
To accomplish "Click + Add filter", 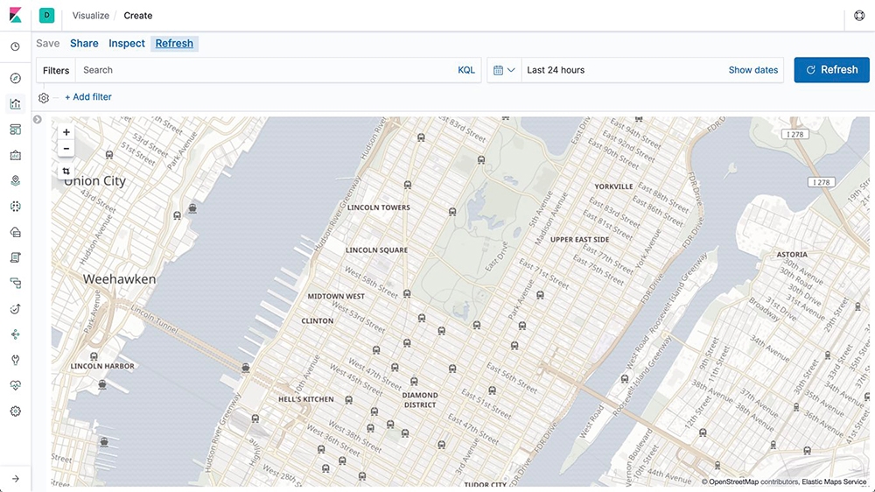I will coord(88,97).
